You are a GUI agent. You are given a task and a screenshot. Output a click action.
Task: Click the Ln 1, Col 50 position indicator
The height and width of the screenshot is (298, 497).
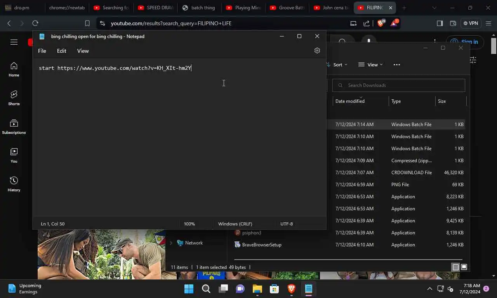(53, 224)
